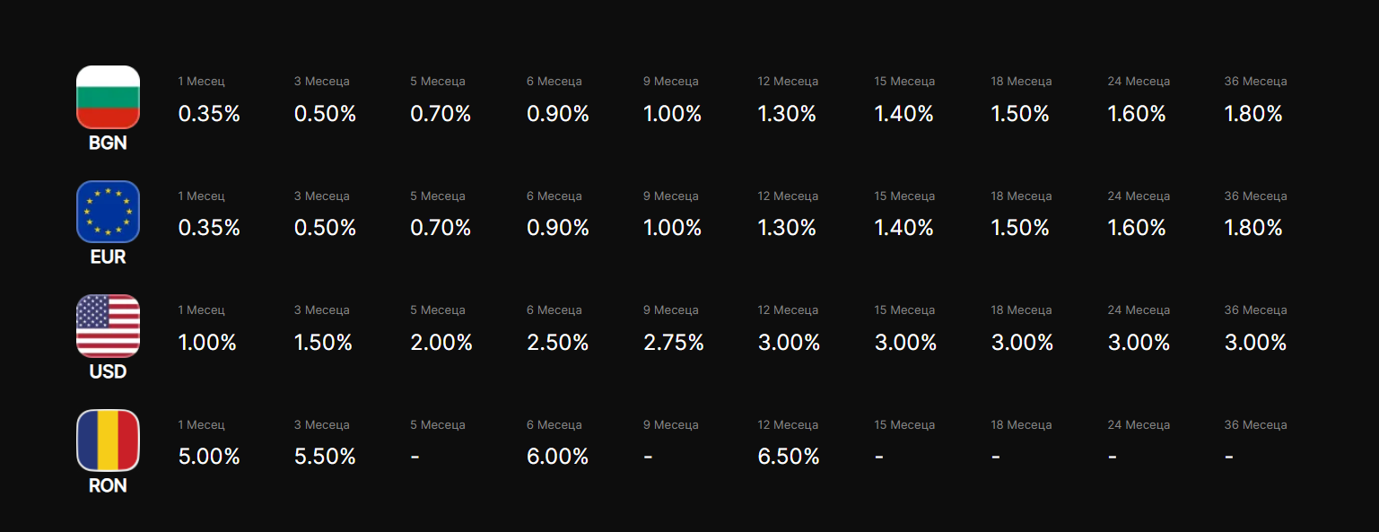Click the RON 1-month 5.00% rate

[209, 457]
